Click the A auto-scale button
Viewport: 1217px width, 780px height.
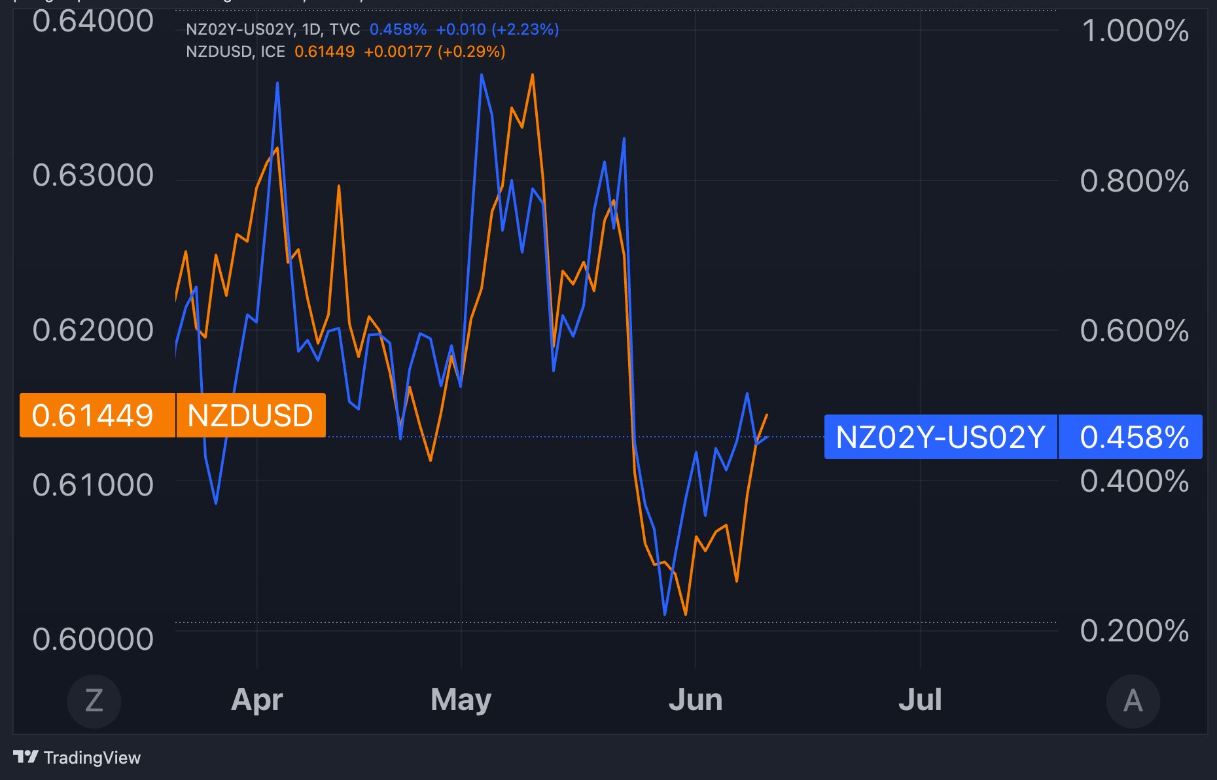[x=1133, y=701]
